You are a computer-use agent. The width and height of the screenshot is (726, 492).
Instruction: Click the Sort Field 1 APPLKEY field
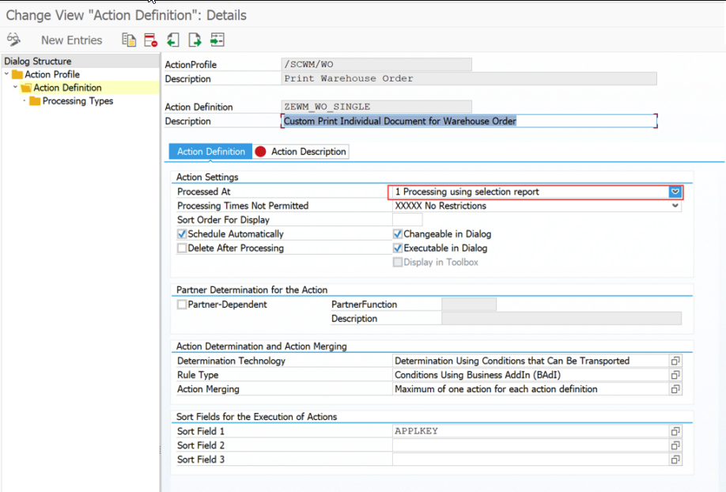click(530, 431)
